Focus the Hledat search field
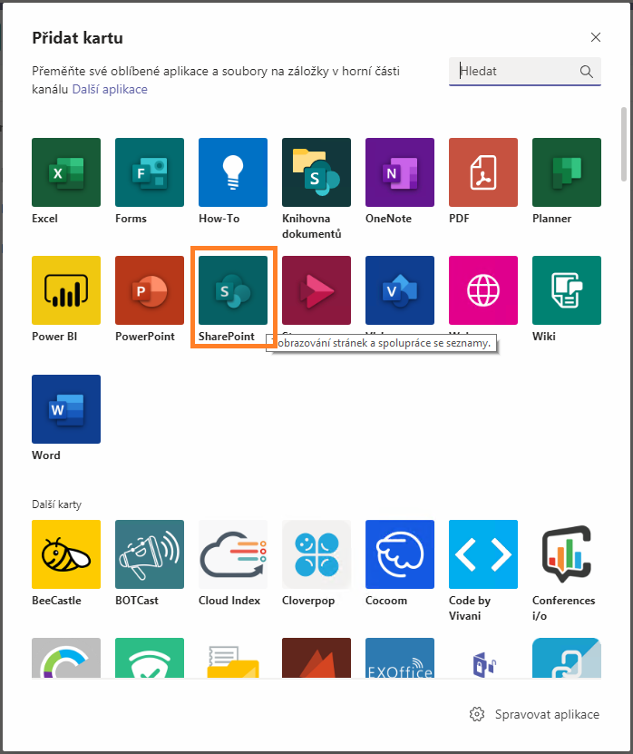Viewport: 633px width, 754px height. (525, 72)
